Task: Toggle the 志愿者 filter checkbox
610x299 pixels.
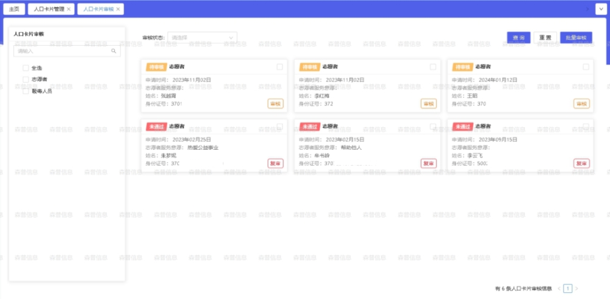Action: pyautogui.click(x=26, y=80)
